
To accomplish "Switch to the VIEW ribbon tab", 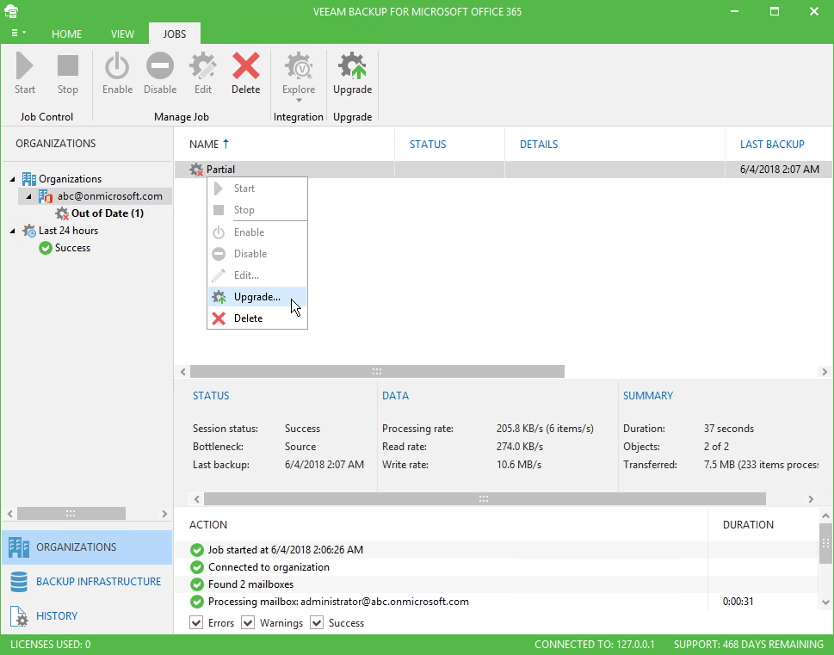I will [122, 34].
